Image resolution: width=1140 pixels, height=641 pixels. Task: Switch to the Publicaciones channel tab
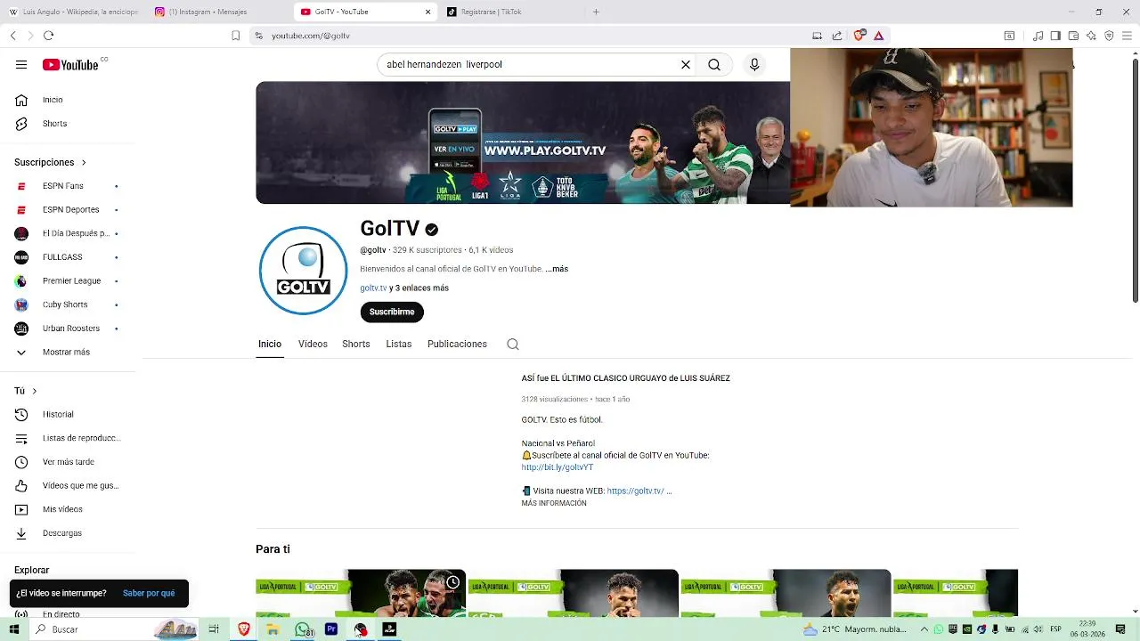coord(457,345)
